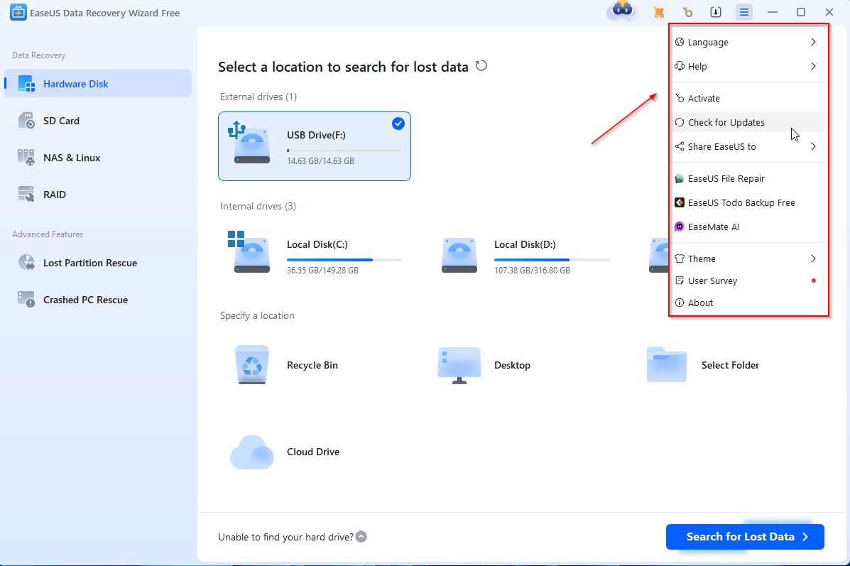This screenshot has width=850, height=566.
Task: Click the Cloud Drive label
Action: 312,452
